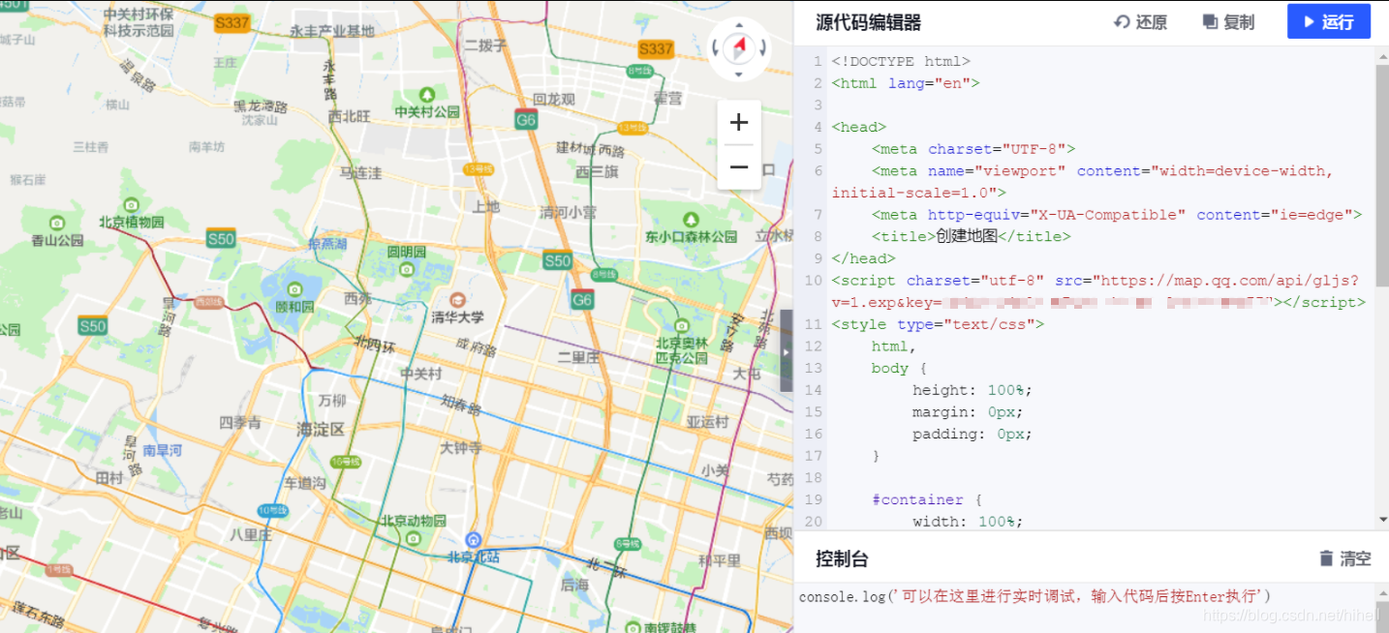The height and width of the screenshot is (633, 1389).
Task: Click code line 1 DOCTYPE declaration
Action: [901, 61]
